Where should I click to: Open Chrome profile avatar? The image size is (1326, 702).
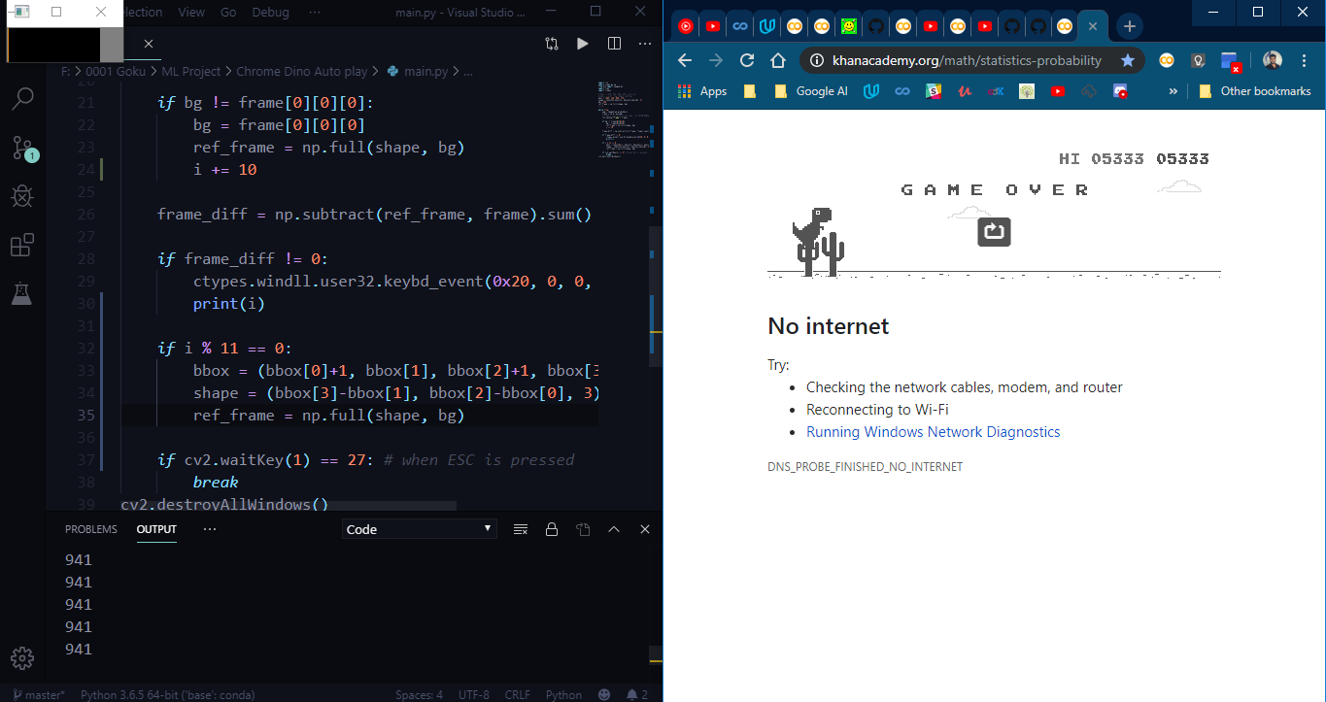1273,60
